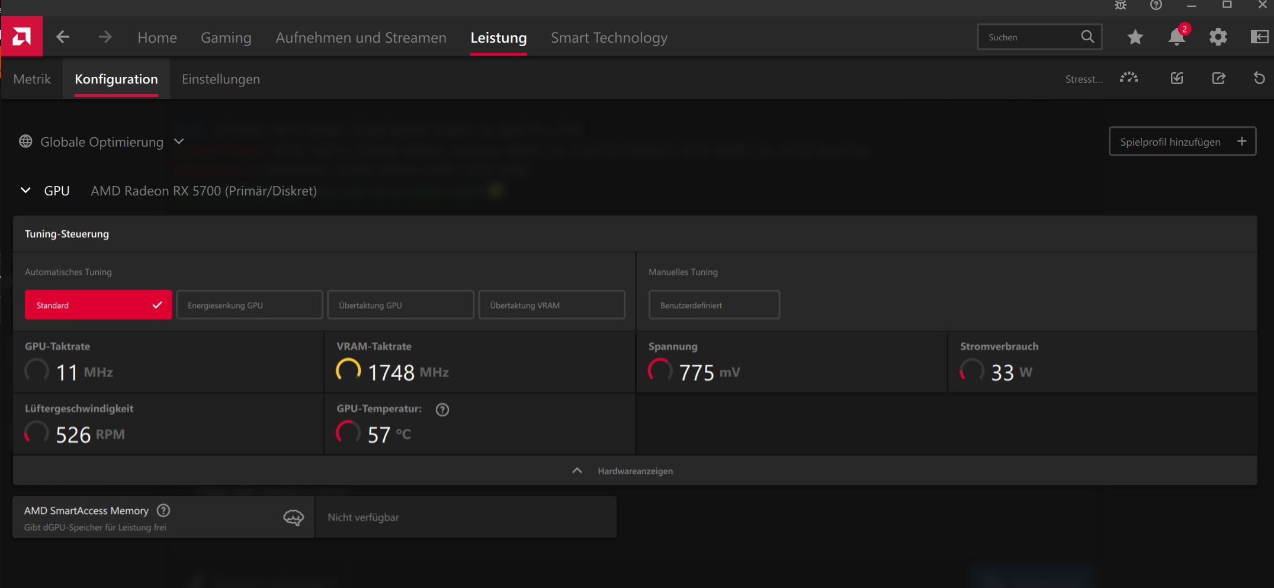Open favorites with the star icon
The height and width of the screenshot is (588, 1274).
pyautogui.click(x=1135, y=37)
